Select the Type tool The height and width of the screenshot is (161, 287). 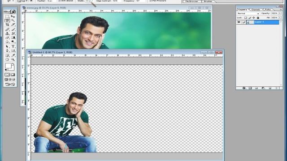click(x=13, y=46)
